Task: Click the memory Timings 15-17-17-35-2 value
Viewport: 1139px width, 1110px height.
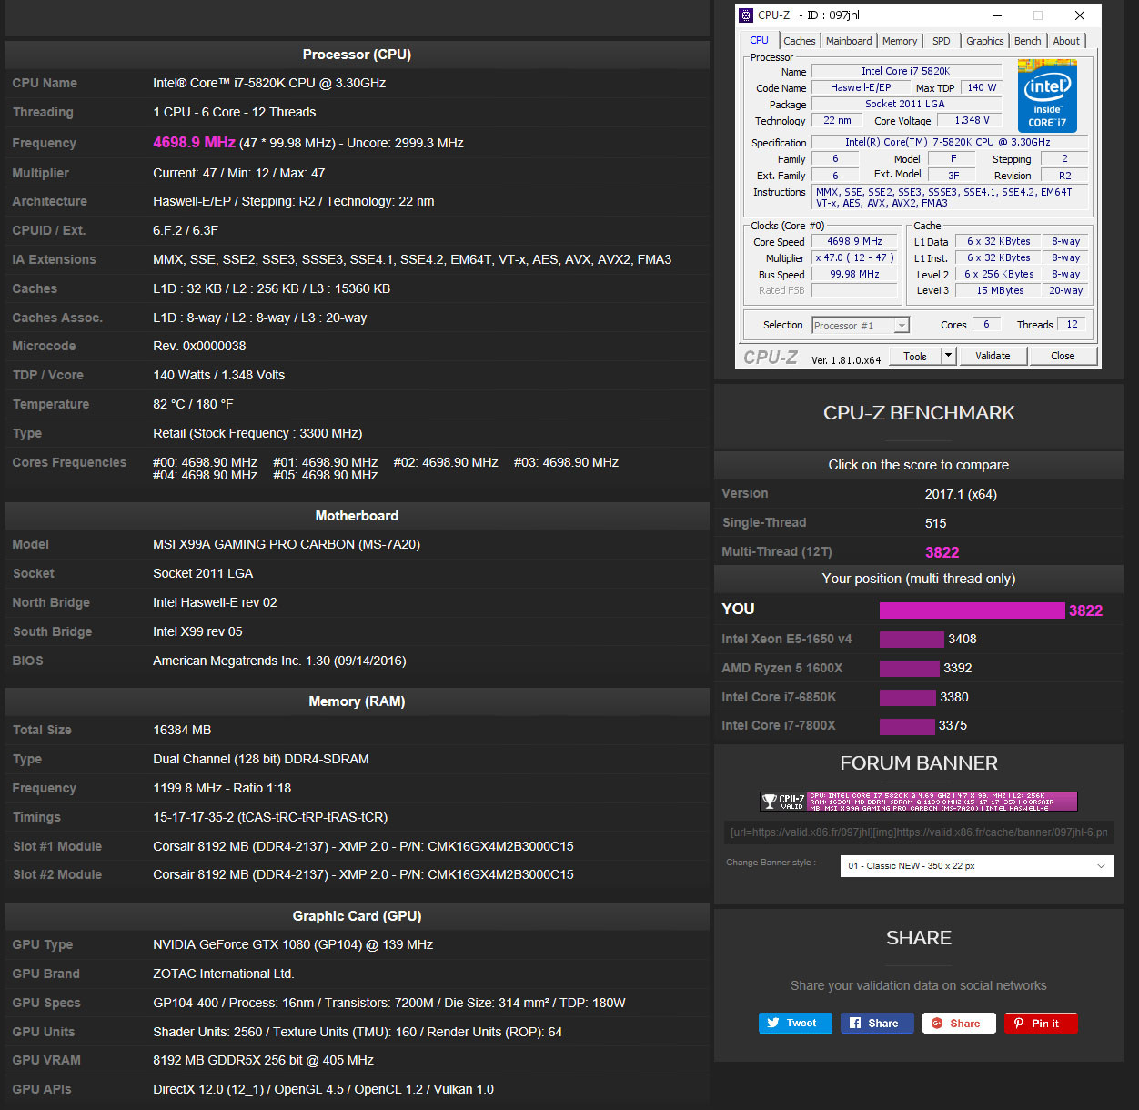Action: click(270, 817)
